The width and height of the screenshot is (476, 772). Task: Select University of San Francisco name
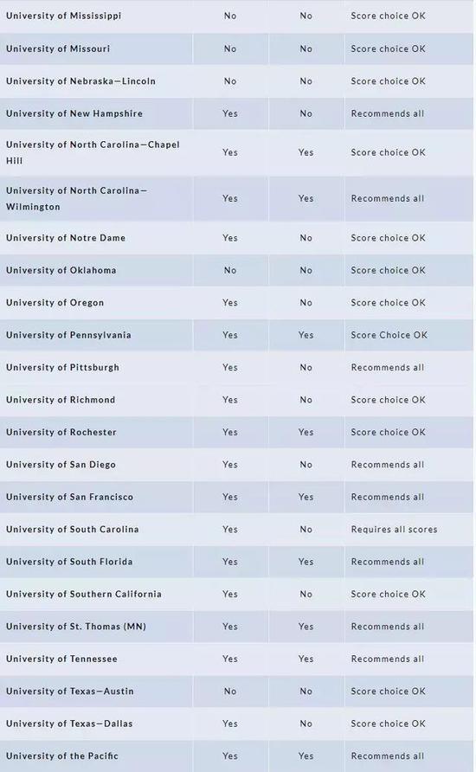[69, 498]
